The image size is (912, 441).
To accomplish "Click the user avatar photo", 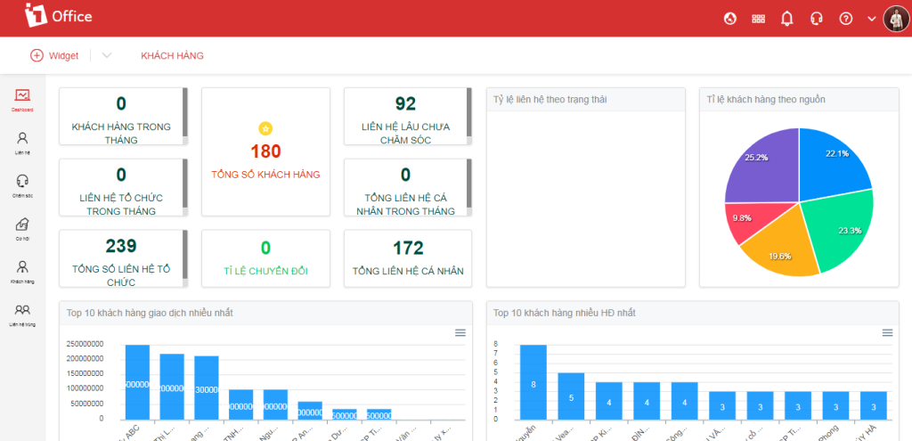I will pyautogui.click(x=896, y=19).
